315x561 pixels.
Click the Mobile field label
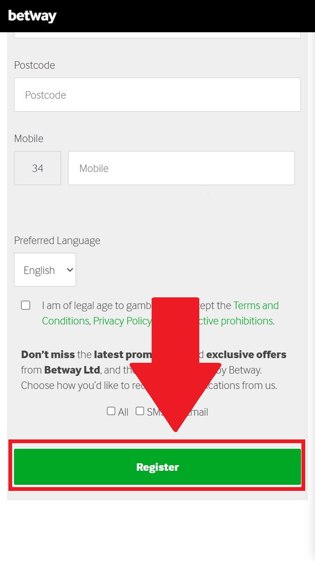pos(28,138)
